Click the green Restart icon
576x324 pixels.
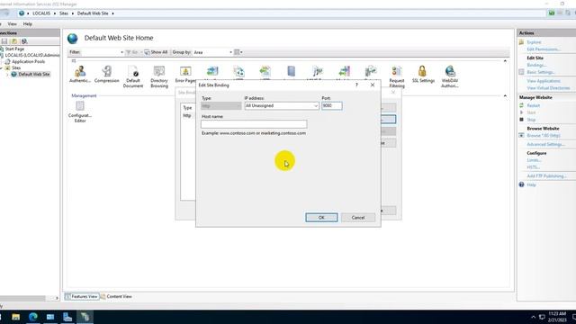(x=521, y=105)
